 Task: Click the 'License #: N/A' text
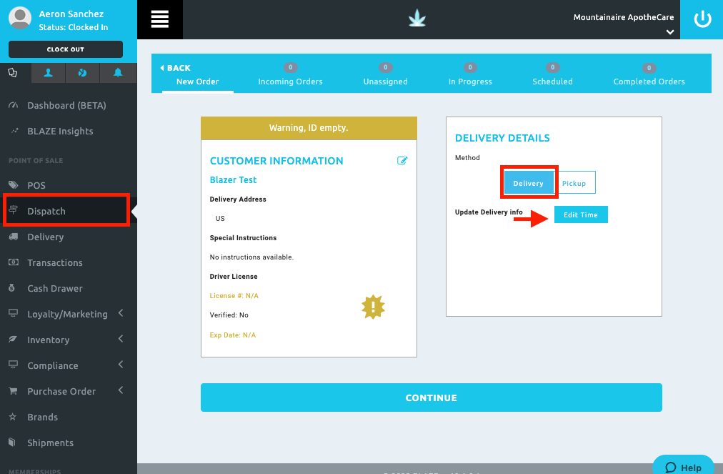[234, 296]
